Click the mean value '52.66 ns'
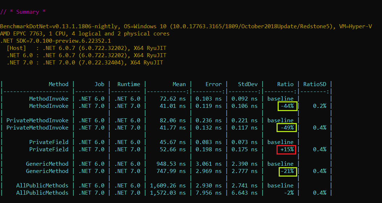The height and width of the screenshot is (203, 382). click(173, 149)
